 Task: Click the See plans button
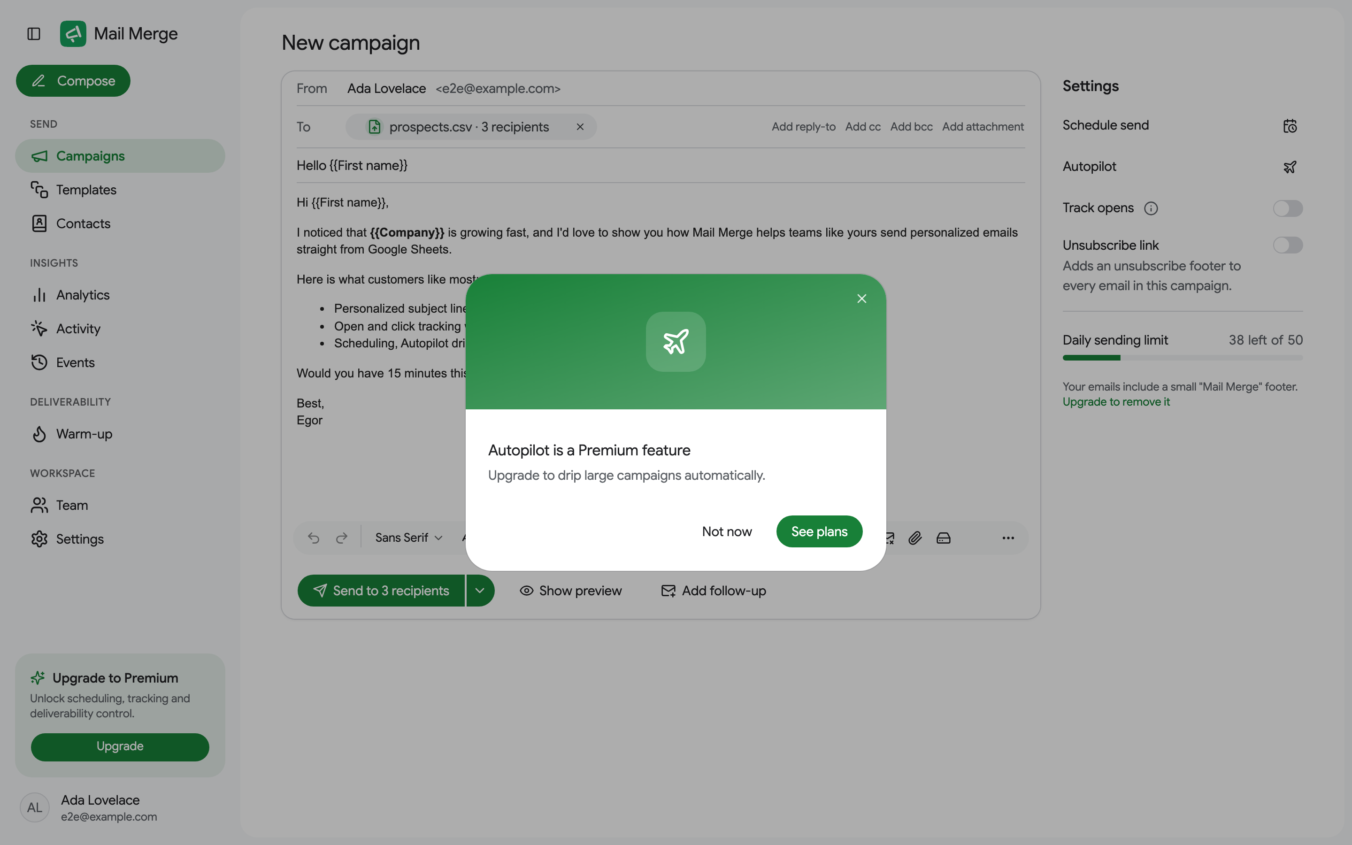(x=819, y=531)
